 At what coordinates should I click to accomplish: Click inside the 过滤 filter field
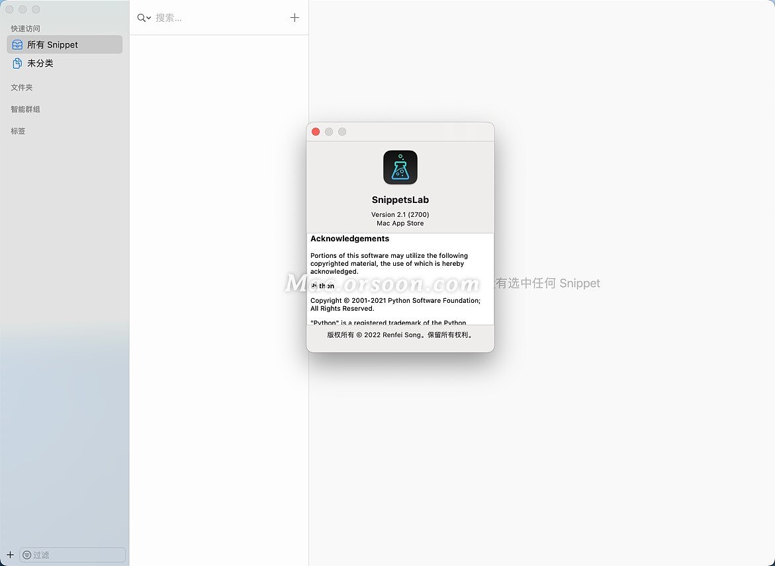pos(73,555)
